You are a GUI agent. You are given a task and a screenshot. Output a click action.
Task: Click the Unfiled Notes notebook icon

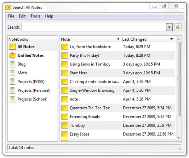tap(12, 55)
